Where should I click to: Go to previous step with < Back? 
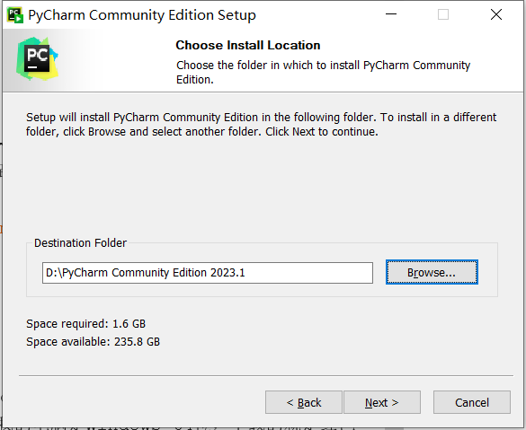(x=304, y=402)
